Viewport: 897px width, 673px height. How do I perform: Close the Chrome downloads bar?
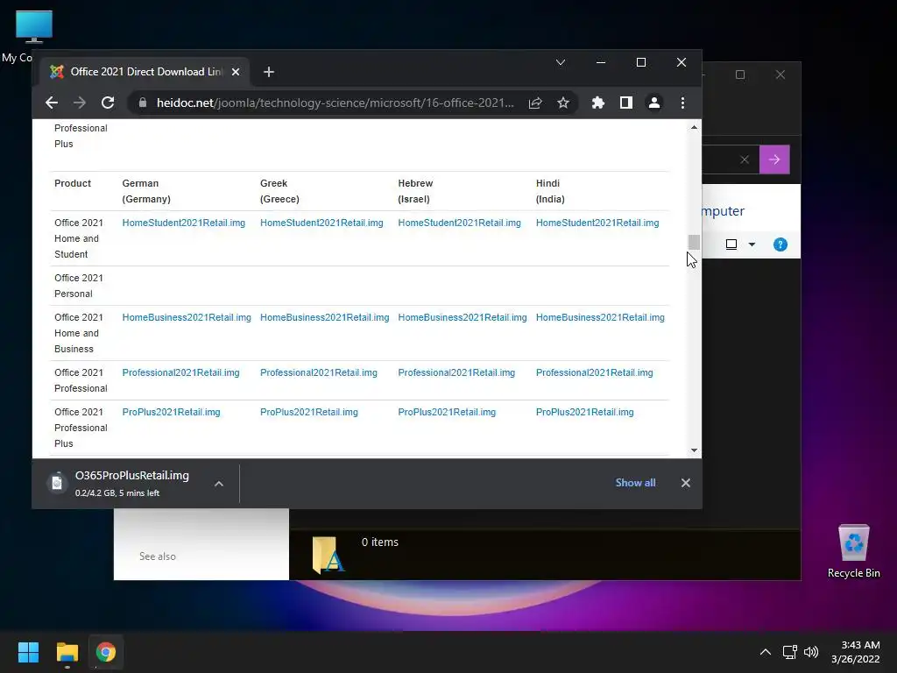(x=685, y=483)
